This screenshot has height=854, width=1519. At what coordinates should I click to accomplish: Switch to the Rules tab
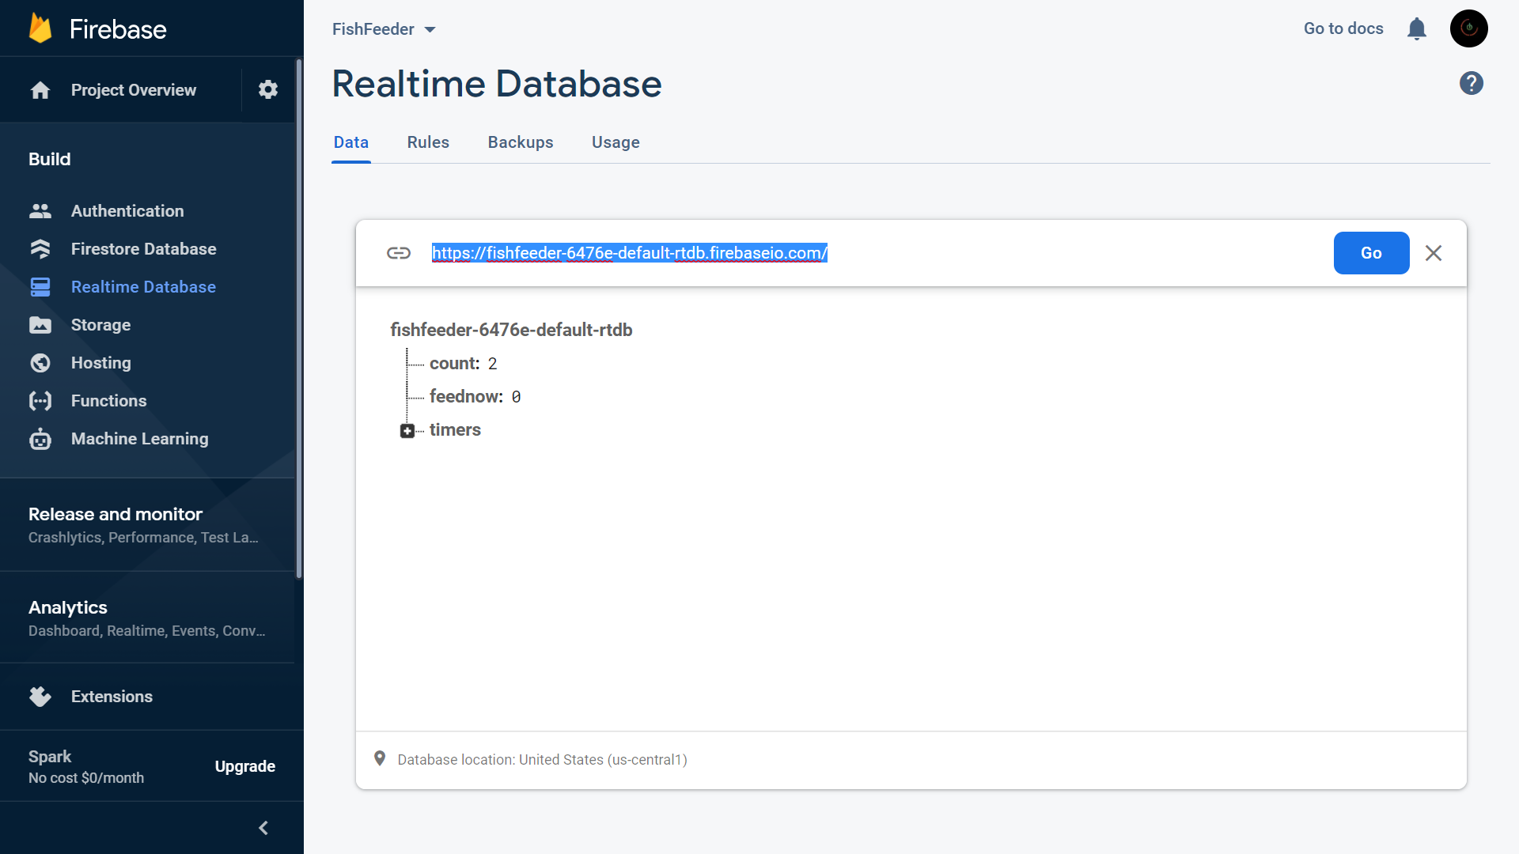tap(428, 142)
